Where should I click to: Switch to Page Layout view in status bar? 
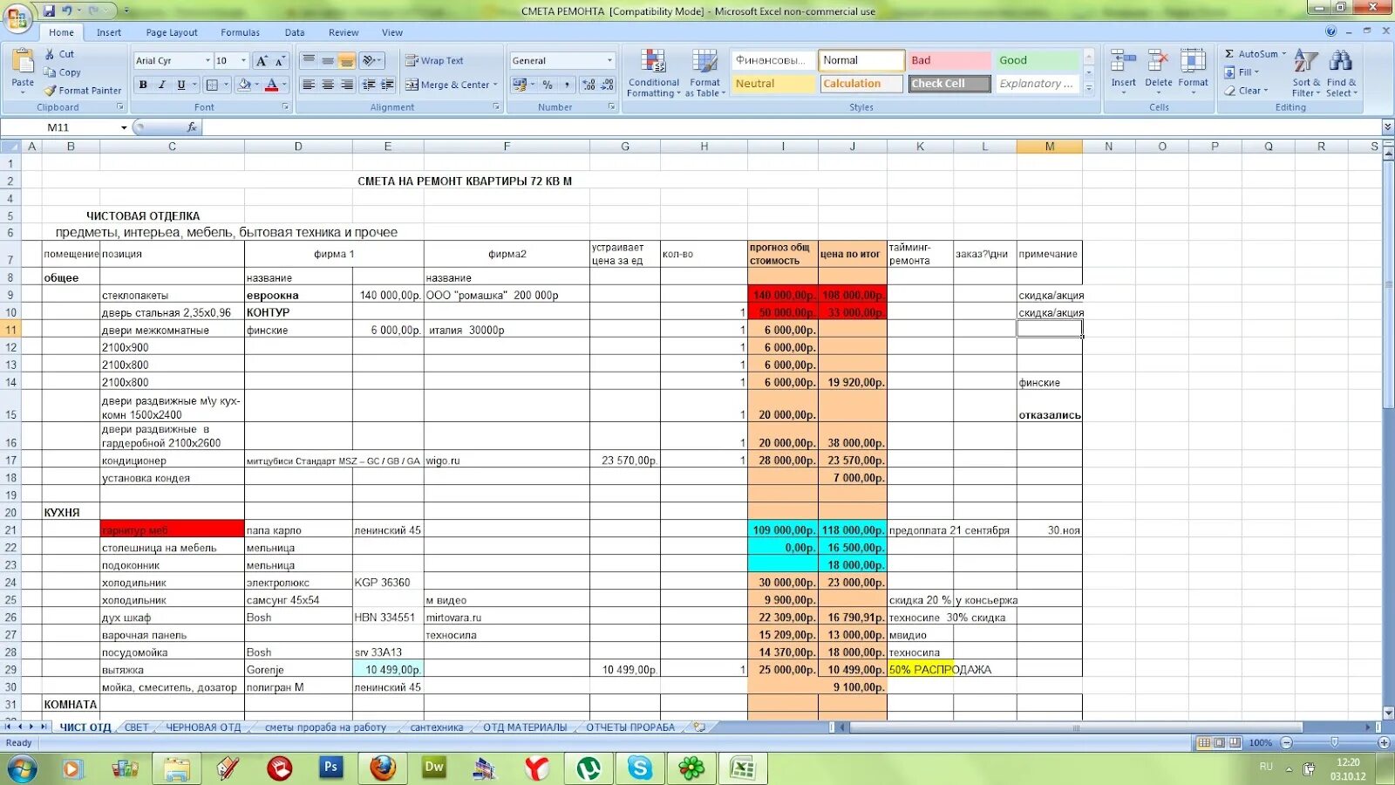pos(1220,743)
